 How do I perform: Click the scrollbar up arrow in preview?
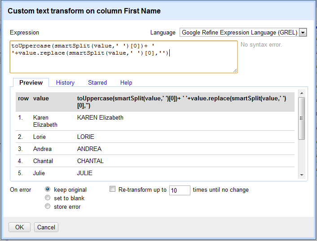point(302,93)
